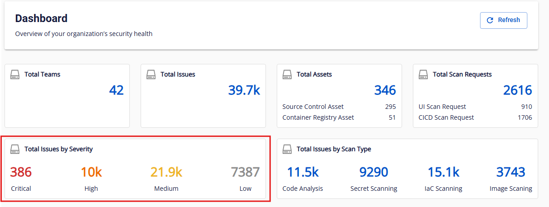Open the 10k High severity issues
549x207 pixels.
(x=91, y=172)
